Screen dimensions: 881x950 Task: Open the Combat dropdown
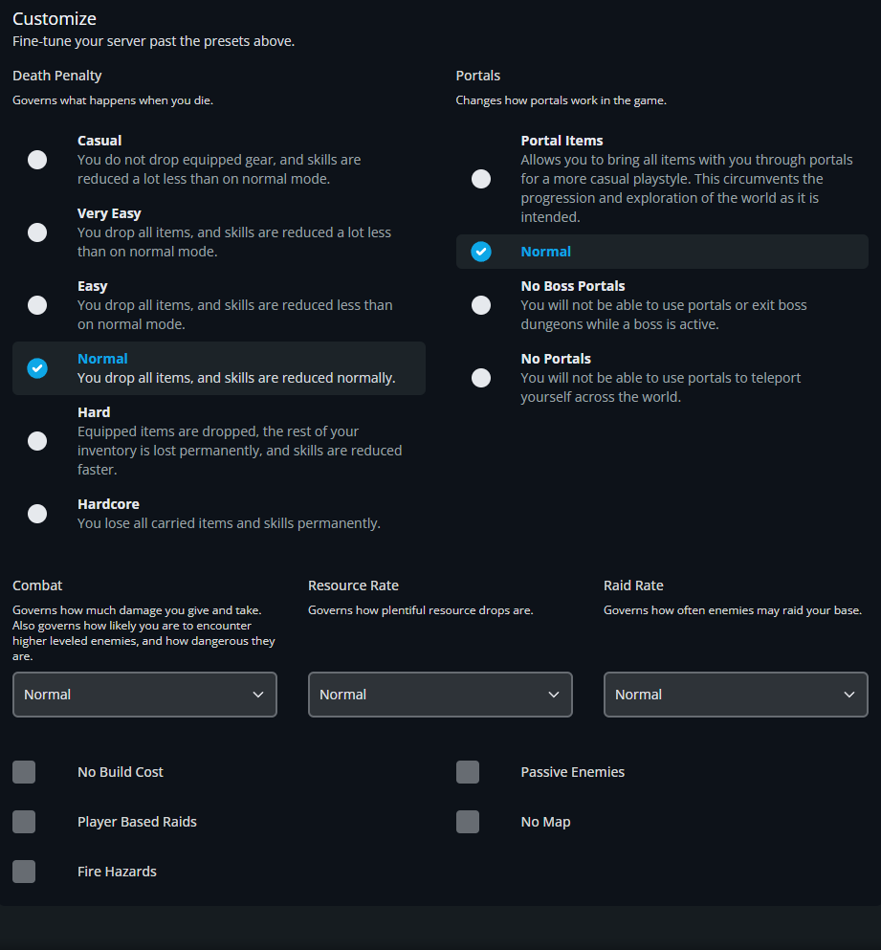pos(144,695)
